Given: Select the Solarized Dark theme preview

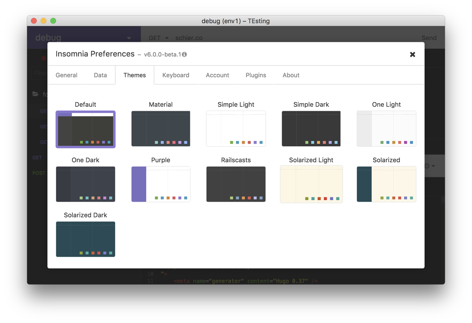Looking at the screenshot, I should coord(86,239).
